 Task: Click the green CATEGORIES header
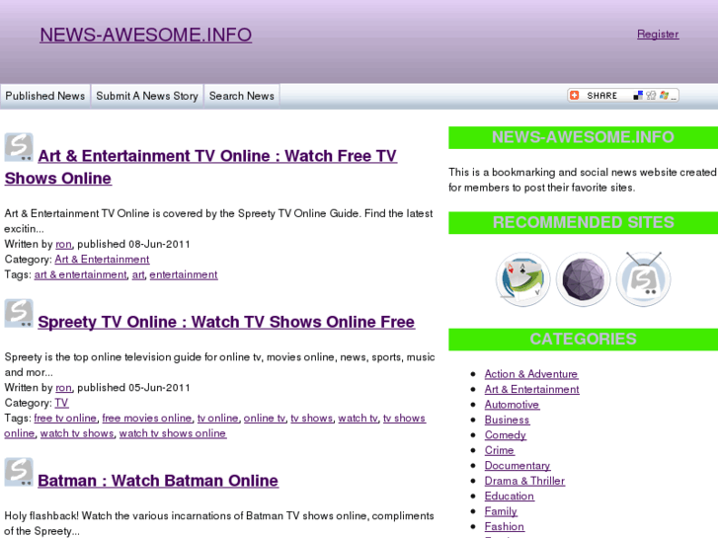[x=583, y=340]
